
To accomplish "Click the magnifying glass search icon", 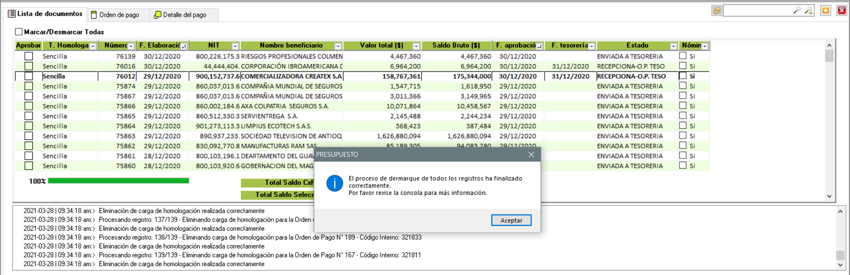I will (797, 11).
